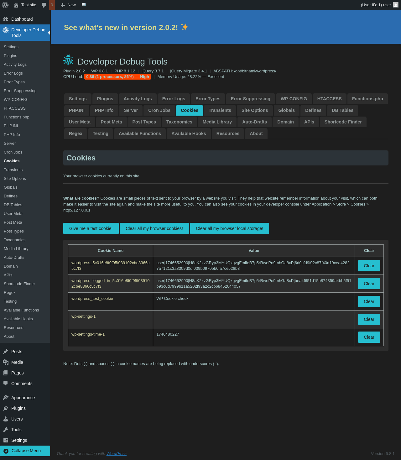
Task: Click the Posts pushpin icon
Action: click(6, 352)
